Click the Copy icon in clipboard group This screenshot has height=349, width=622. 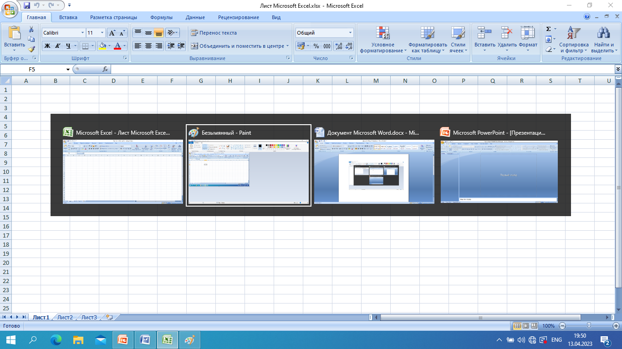pyautogui.click(x=31, y=40)
